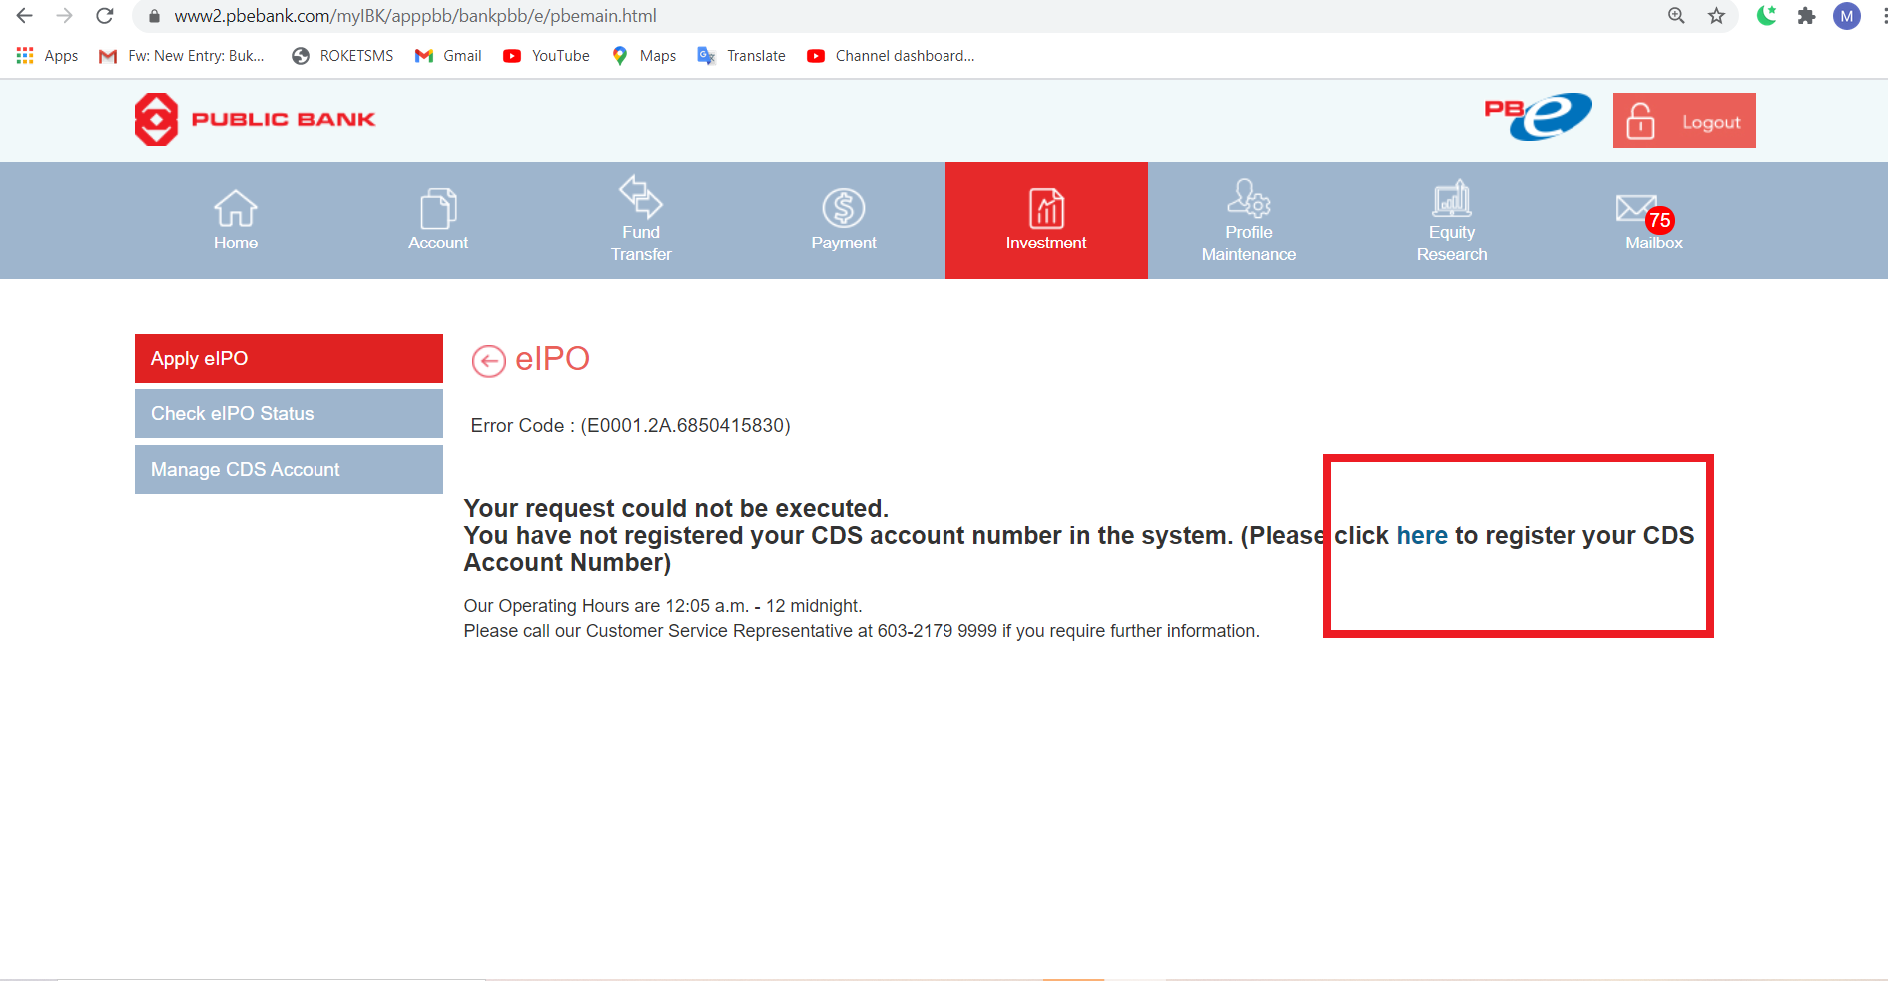Click the Logout button
The height and width of the screenshot is (981, 1888).
point(1683,121)
